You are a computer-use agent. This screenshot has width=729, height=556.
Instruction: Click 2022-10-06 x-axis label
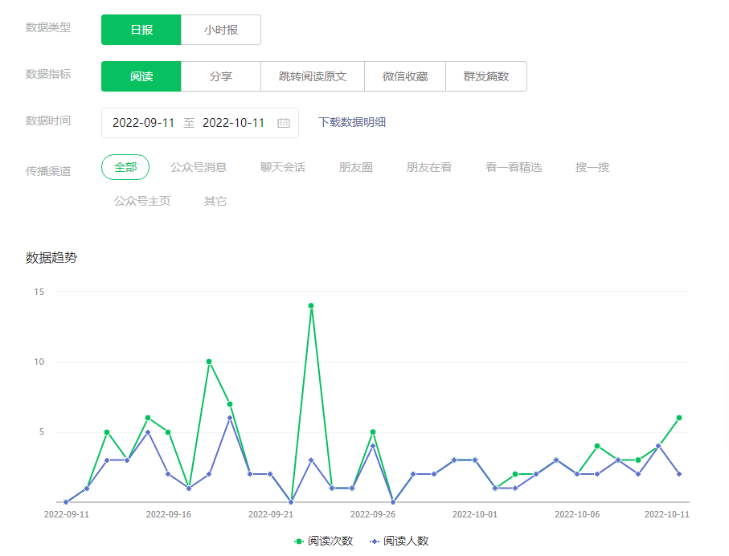pyautogui.click(x=577, y=515)
